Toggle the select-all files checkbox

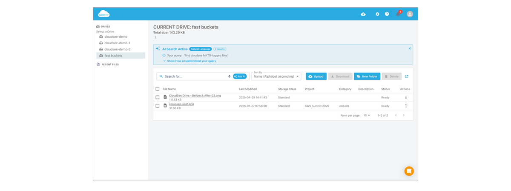(x=158, y=89)
